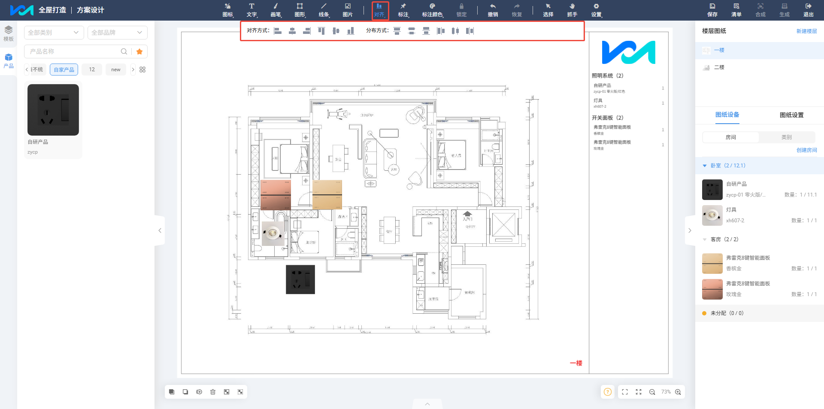Screen dimensions: 824x409
Task: Select the 12 category tag
Action: click(x=92, y=70)
